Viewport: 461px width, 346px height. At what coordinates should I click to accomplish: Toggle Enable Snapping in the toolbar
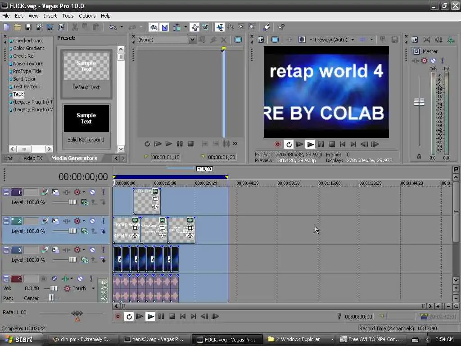click(154, 27)
